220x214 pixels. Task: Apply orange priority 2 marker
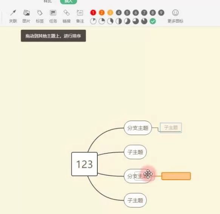point(102,13)
